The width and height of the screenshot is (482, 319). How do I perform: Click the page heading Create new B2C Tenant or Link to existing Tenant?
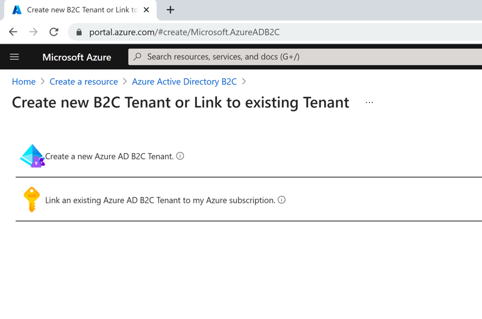180,103
